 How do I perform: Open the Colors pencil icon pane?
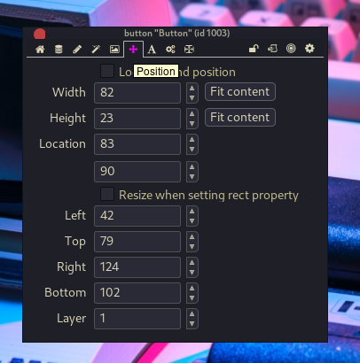[x=77, y=49]
